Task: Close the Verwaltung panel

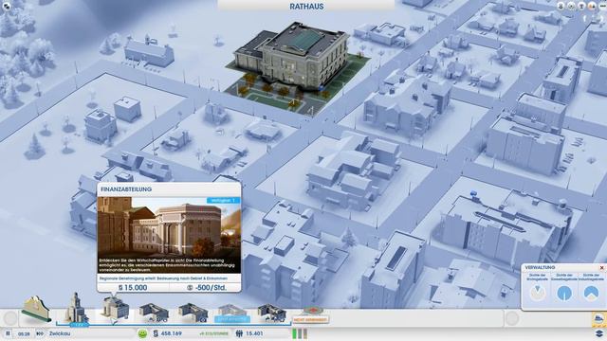Action: [x=602, y=267]
